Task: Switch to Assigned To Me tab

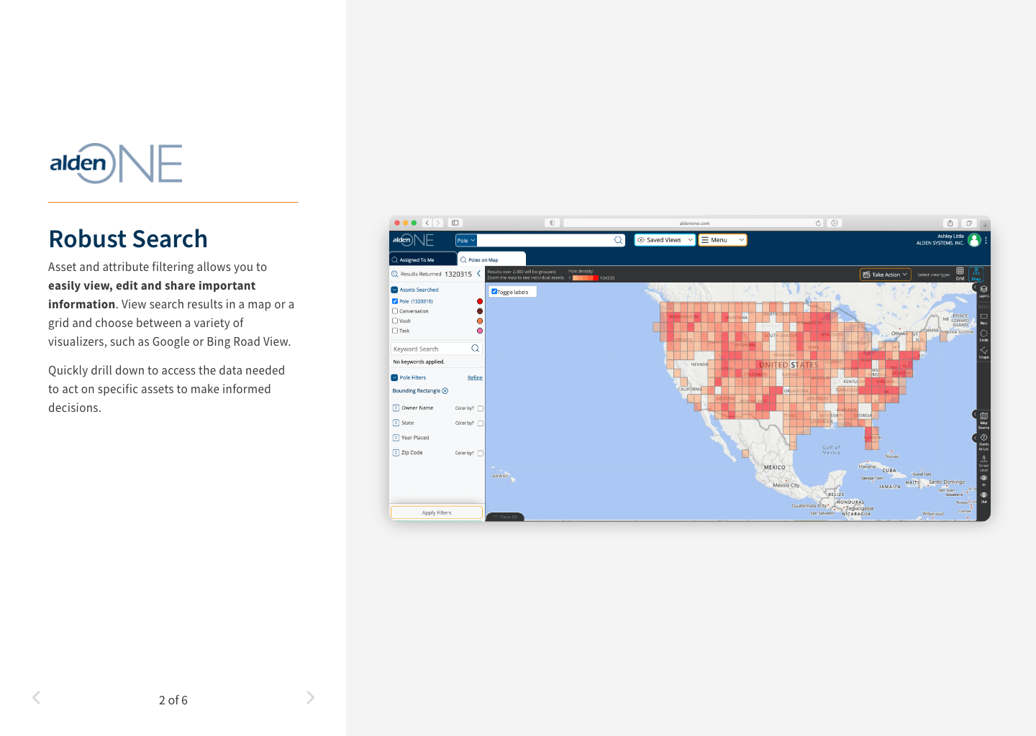Action: tap(422, 259)
